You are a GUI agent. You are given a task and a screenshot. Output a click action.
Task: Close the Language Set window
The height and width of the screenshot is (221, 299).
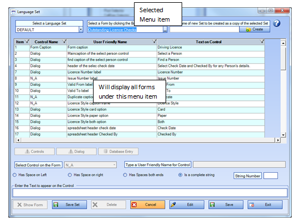(x=282, y=11)
